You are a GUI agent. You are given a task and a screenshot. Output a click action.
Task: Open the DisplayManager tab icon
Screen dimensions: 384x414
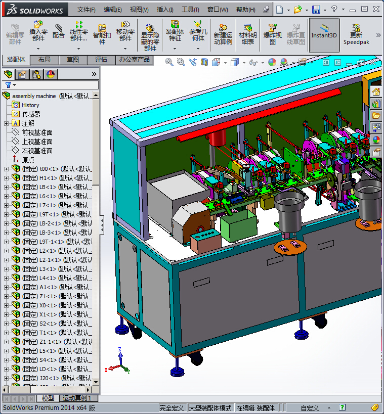pos(51,74)
